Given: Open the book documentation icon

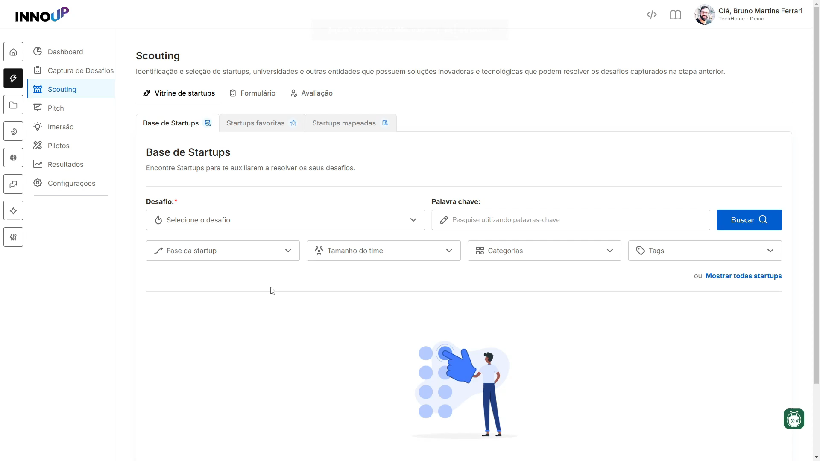Looking at the screenshot, I should pos(675,15).
